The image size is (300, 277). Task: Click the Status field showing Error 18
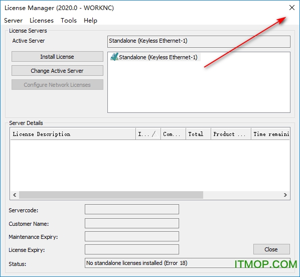(188, 263)
